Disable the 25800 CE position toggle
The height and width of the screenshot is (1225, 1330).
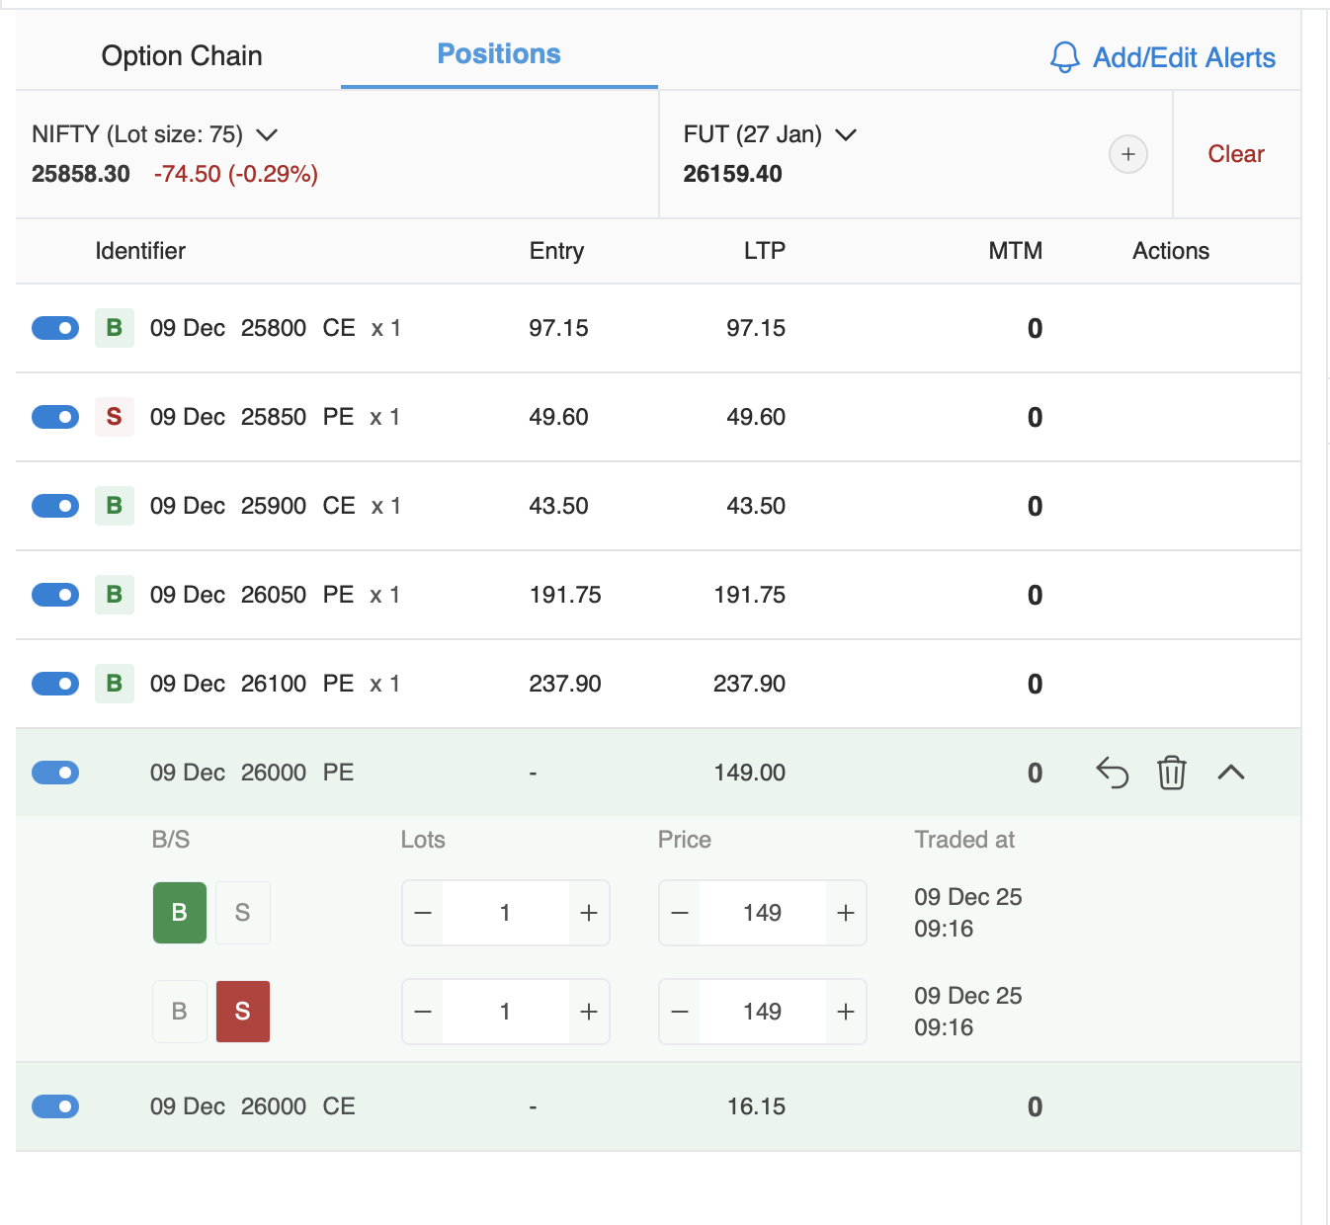[55, 328]
